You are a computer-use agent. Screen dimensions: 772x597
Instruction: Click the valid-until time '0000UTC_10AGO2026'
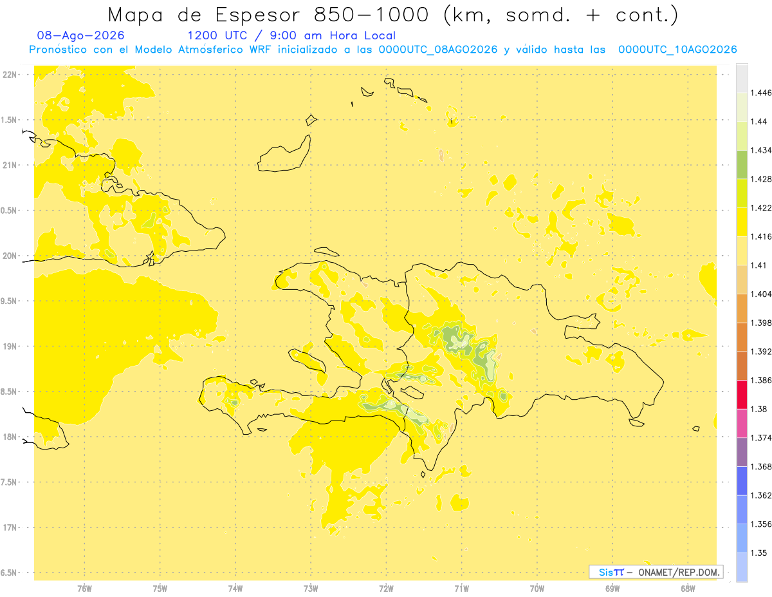pyautogui.click(x=677, y=50)
